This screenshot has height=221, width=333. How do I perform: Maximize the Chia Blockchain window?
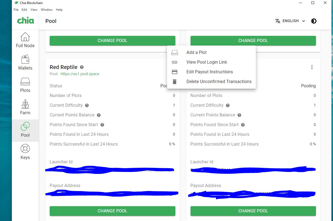point(313,3)
